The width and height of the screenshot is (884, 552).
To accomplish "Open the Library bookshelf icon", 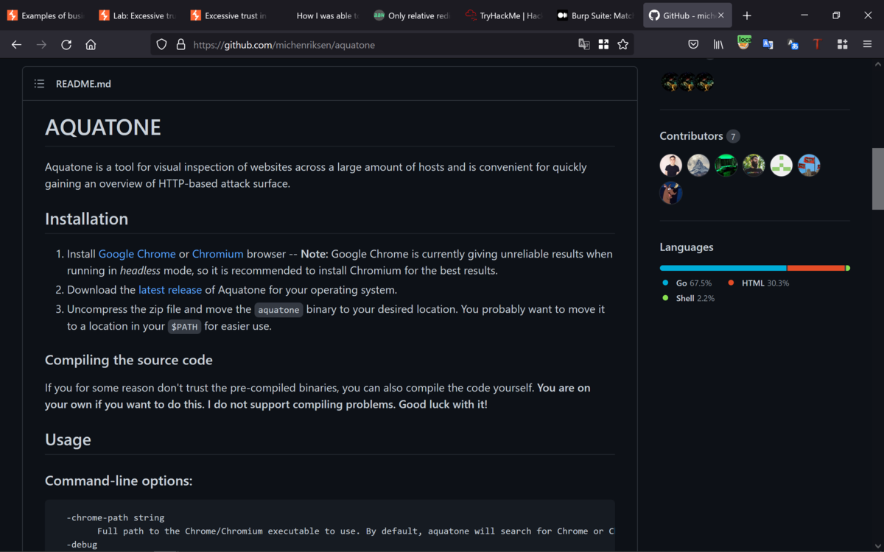I will coord(718,44).
